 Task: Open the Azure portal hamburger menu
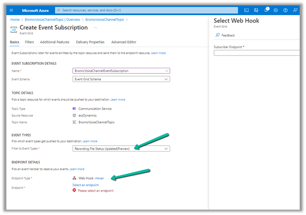point(11,10)
